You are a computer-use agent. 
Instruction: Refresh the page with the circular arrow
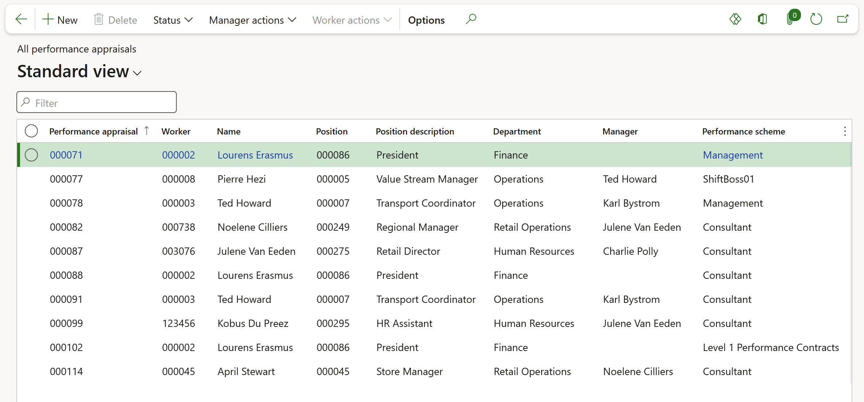pos(816,19)
